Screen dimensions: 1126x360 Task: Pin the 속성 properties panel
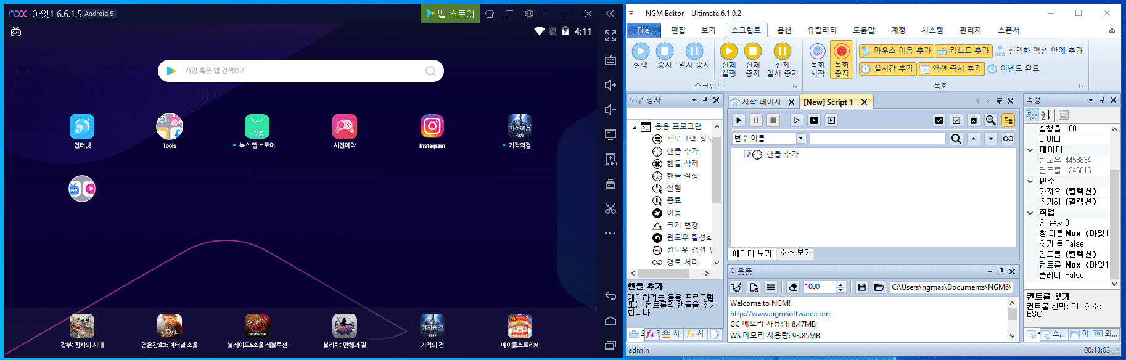(x=1103, y=100)
